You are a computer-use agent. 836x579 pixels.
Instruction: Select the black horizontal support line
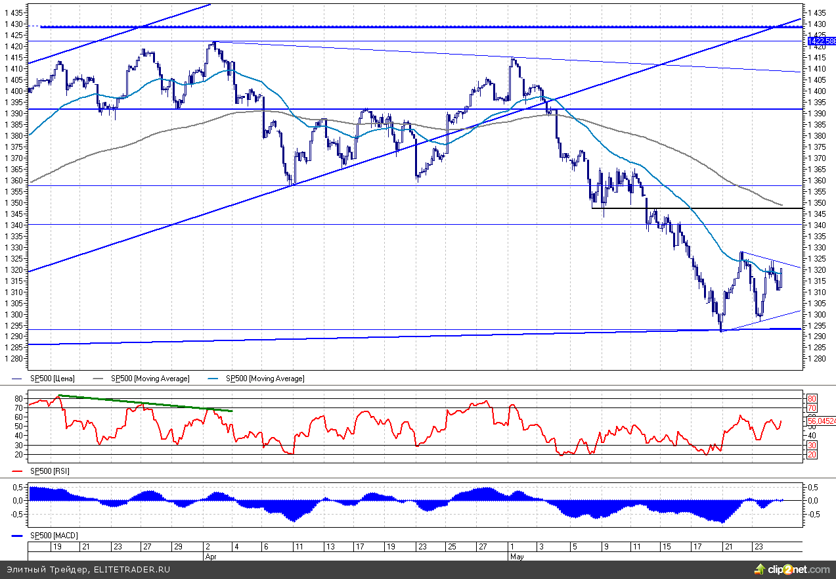pos(696,208)
